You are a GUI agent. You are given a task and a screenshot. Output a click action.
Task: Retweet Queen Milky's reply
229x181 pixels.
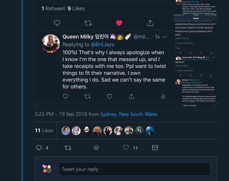[87, 96]
